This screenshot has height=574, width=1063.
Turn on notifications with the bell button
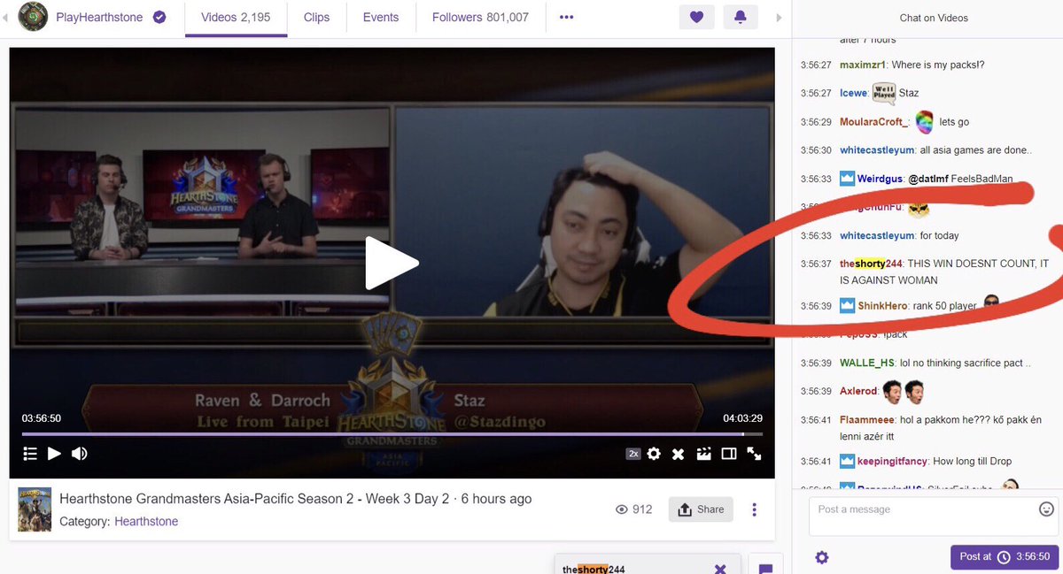[741, 17]
